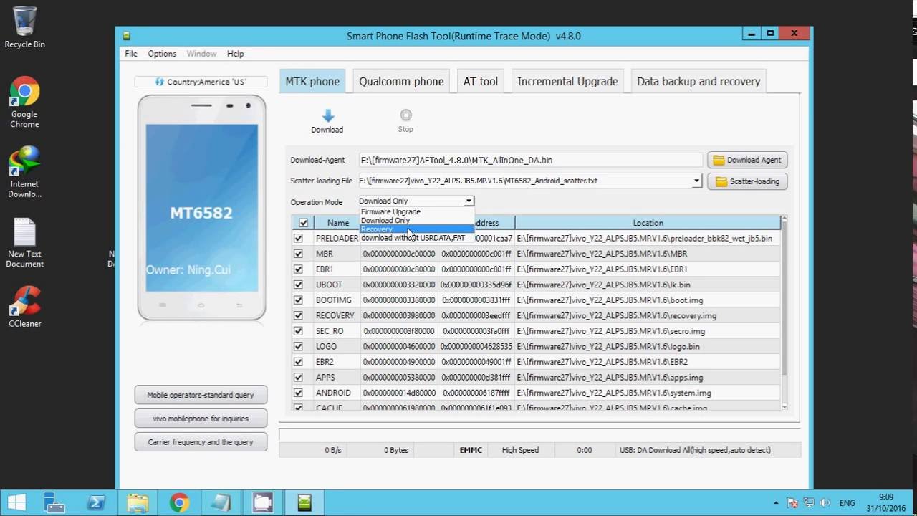Click the Scatter-loading browse button
The height and width of the screenshot is (516, 917).
coord(747,182)
